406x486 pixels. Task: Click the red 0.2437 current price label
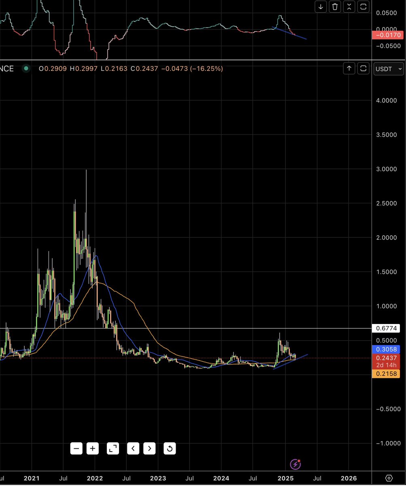pyautogui.click(x=386, y=358)
